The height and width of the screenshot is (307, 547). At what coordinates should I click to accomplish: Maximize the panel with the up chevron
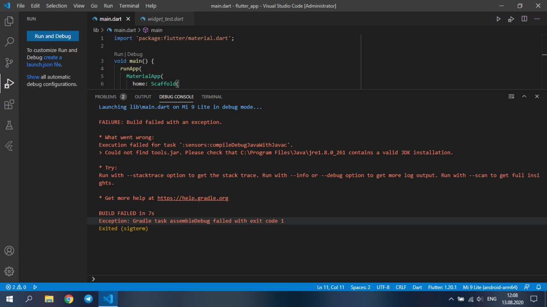pos(524,96)
